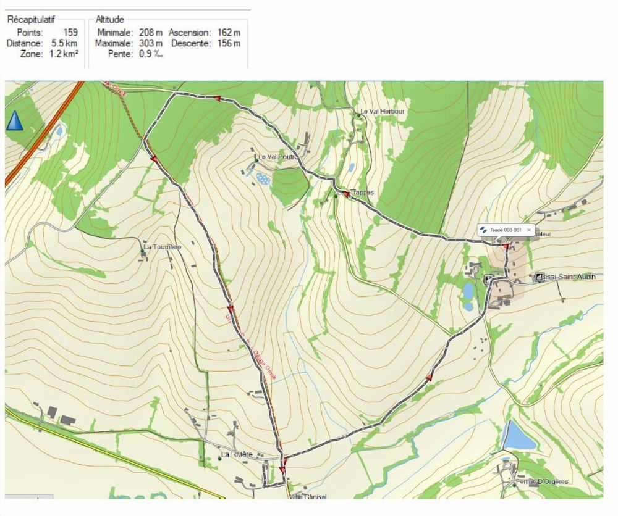Select the Ferme D'Orgères place marker
Image resolution: width=618 pixels, height=516 pixels.
(514, 485)
